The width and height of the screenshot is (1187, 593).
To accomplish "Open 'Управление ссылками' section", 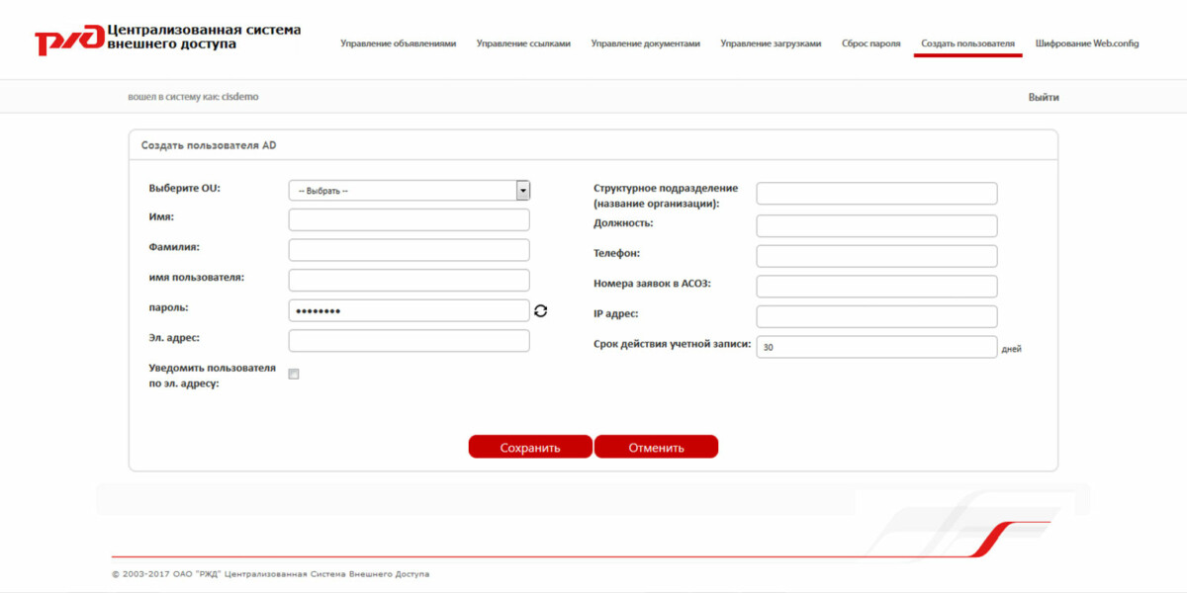I will [x=522, y=43].
